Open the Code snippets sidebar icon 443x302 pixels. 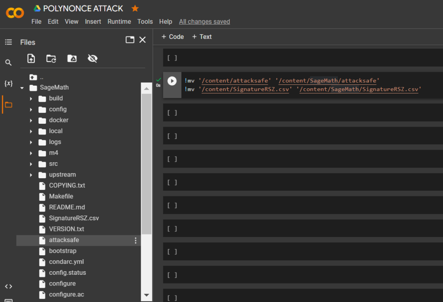(9, 286)
